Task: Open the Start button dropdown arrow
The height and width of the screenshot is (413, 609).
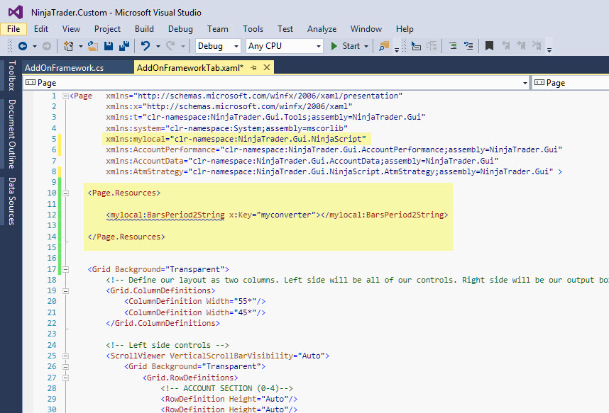Action: tap(366, 47)
